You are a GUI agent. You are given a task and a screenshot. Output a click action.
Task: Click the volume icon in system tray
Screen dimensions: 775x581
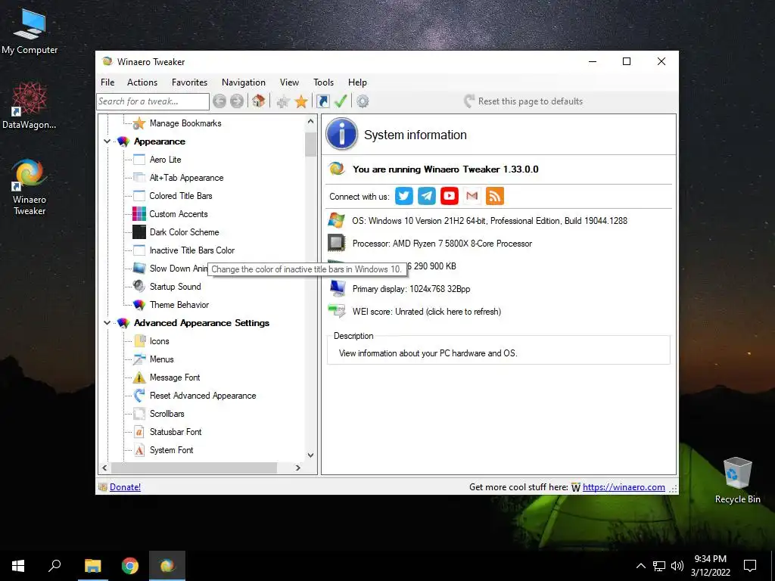[x=677, y=566]
